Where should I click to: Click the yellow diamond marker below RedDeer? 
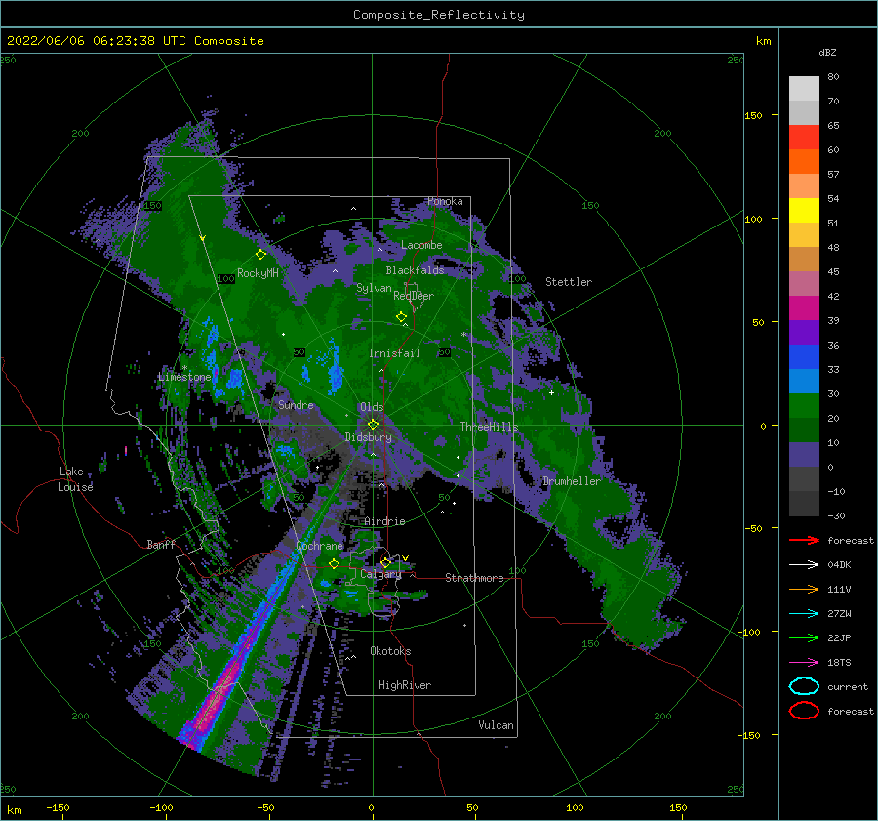click(402, 317)
